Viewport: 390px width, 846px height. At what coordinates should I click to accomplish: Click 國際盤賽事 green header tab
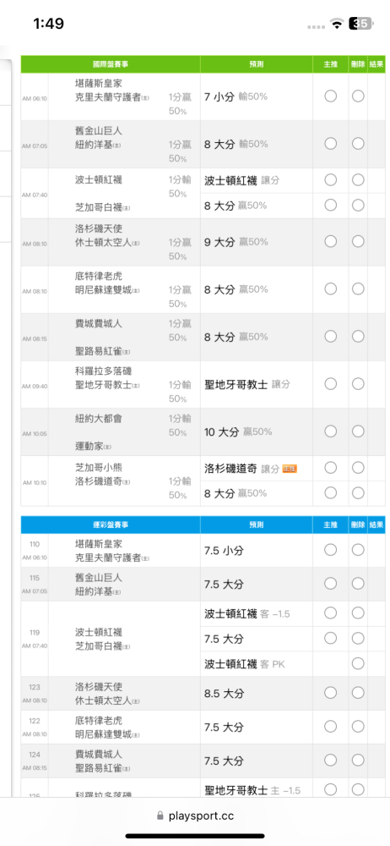(x=111, y=64)
